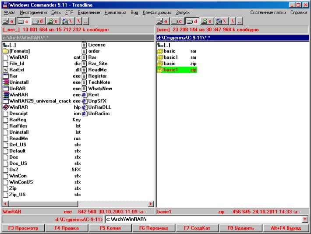Open the Запуск menu
The image size is (311, 234).
tap(183, 13)
